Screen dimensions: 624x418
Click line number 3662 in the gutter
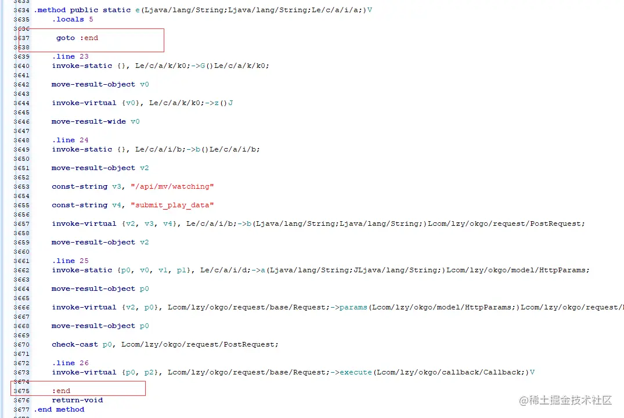(21, 271)
